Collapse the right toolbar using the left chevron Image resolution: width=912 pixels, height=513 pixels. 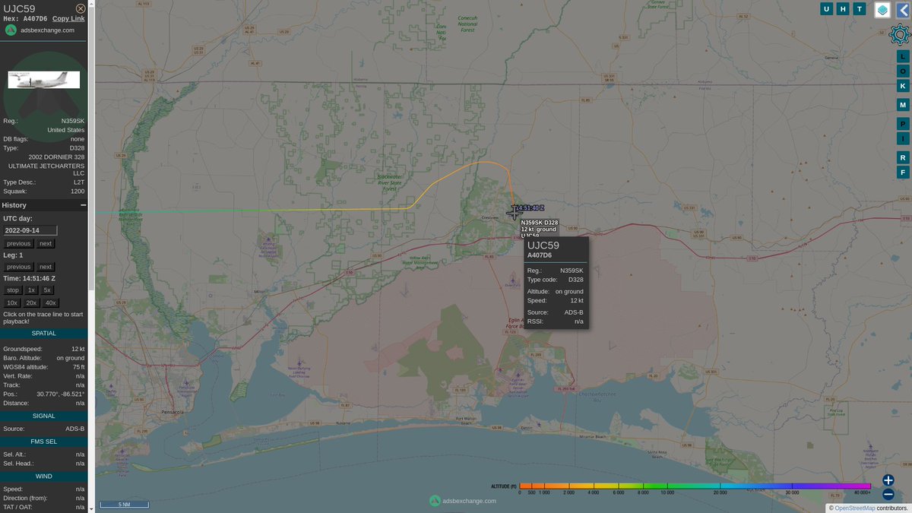pyautogui.click(x=905, y=8)
